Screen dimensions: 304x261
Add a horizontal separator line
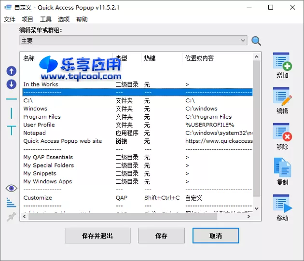pos(12,99)
